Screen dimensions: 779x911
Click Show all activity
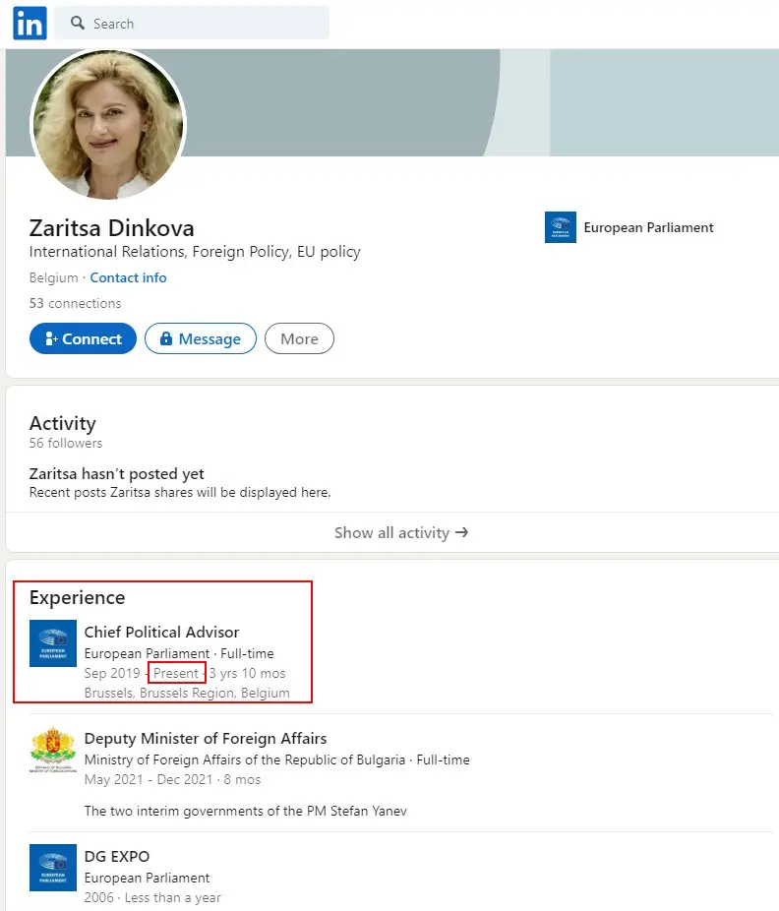click(391, 532)
